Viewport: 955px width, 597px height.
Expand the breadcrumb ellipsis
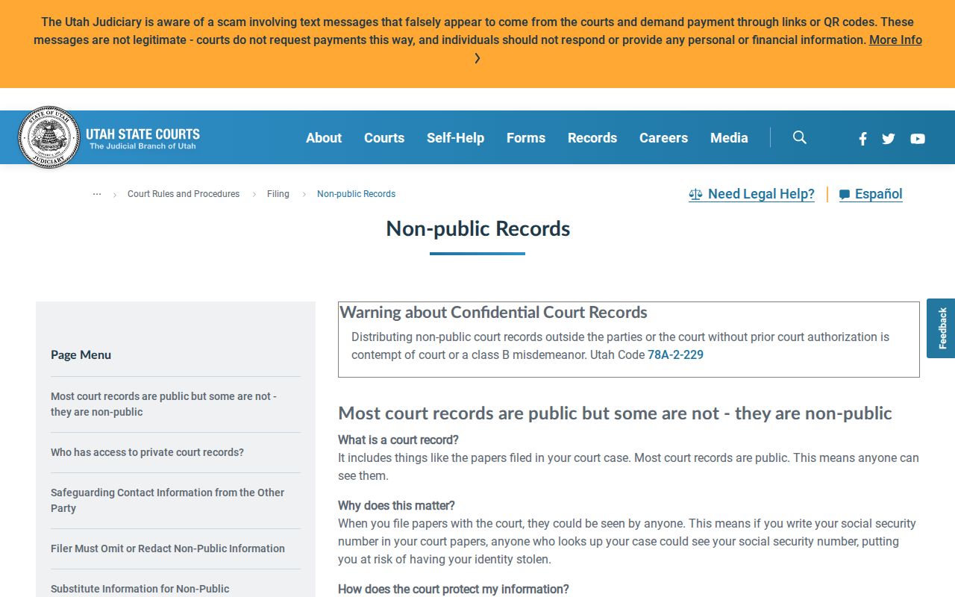[x=97, y=194]
